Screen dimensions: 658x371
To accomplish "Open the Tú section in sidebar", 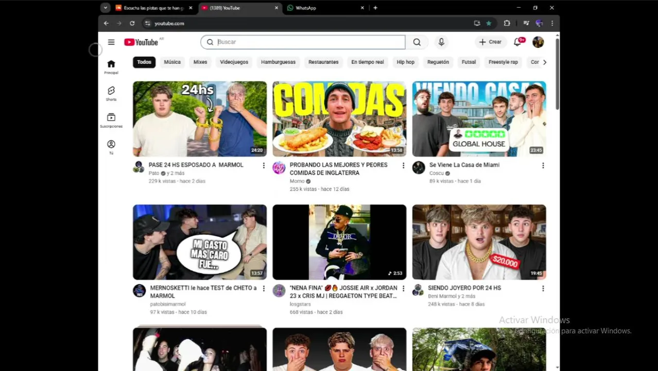I will pos(111,147).
